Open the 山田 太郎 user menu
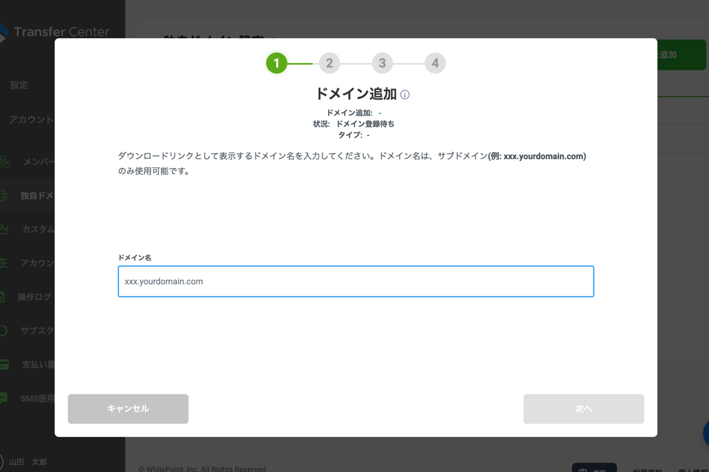Screen dimensions: 709x472 pyautogui.click(x=24, y=462)
